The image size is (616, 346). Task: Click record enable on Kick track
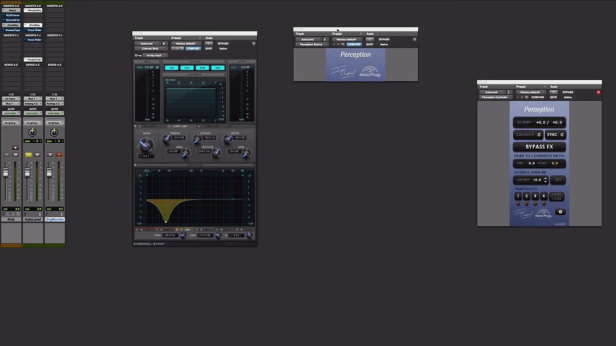(x=15, y=148)
